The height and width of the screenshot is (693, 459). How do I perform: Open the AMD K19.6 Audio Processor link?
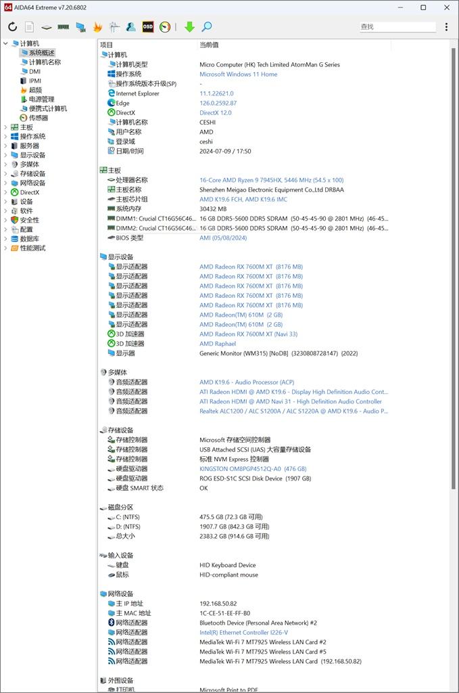pos(247,382)
